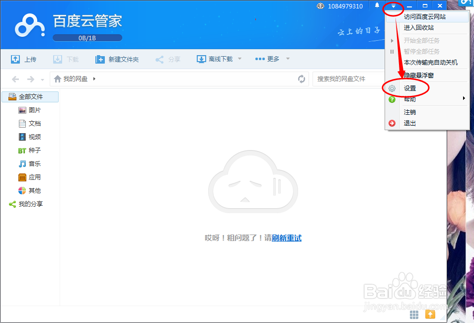Select 其他 category in the sidebar
The image size is (474, 323).
click(30, 190)
